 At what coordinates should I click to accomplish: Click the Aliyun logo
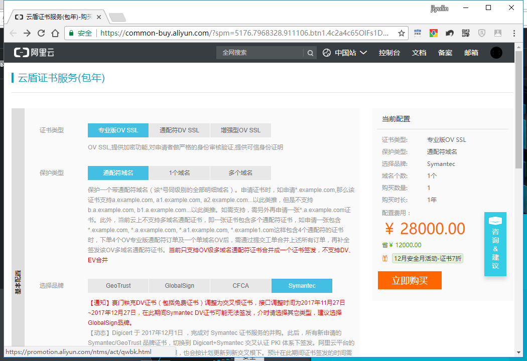pyautogui.click(x=34, y=52)
